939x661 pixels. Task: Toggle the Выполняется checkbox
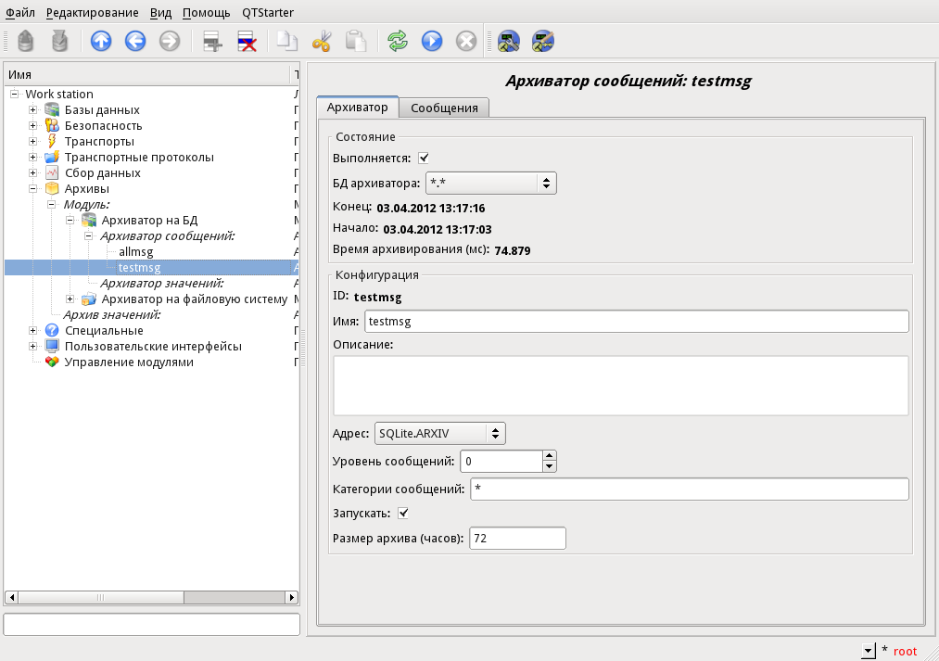pyautogui.click(x=424, y=158)
